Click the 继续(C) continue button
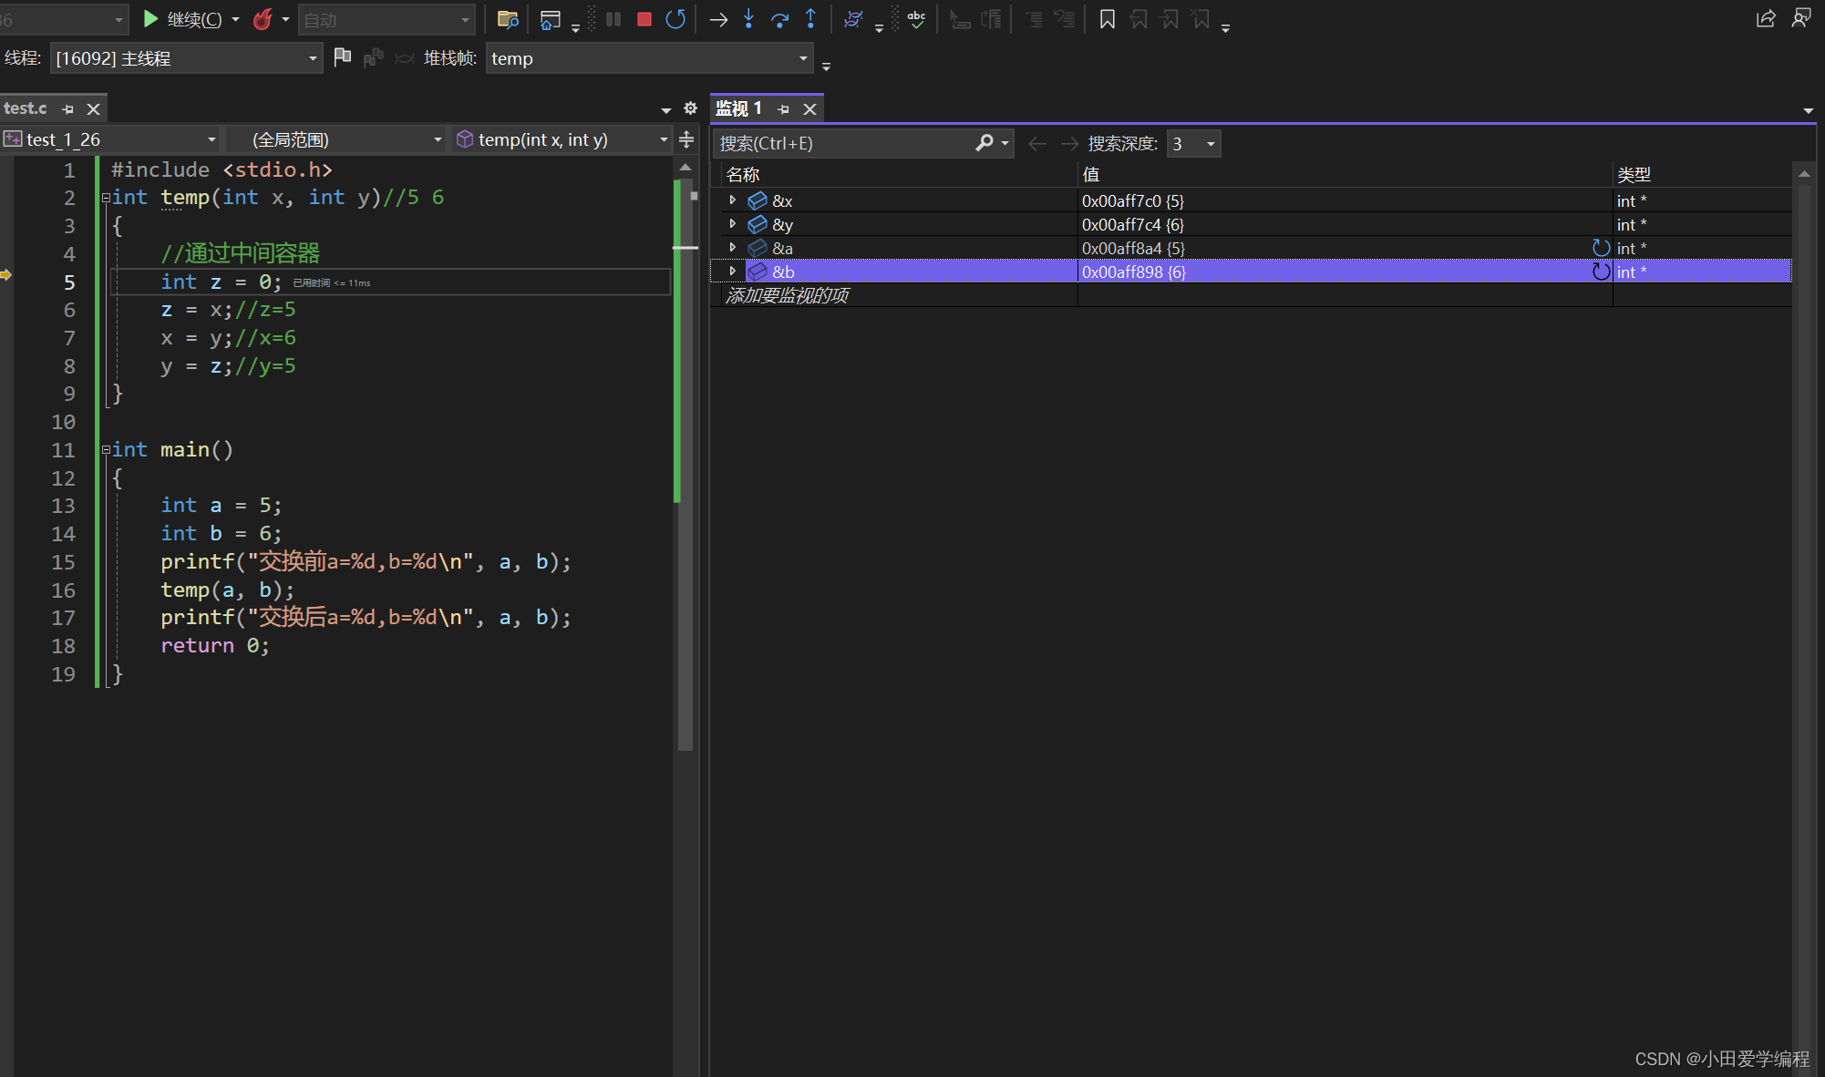Screen dimensions: 1825x1077 pyautogui.click(x=184, y=19)
